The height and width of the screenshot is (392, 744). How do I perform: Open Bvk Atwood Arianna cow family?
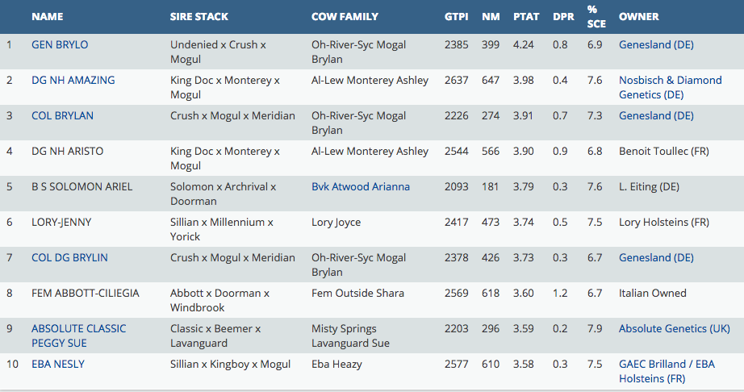tap(360, 187)
